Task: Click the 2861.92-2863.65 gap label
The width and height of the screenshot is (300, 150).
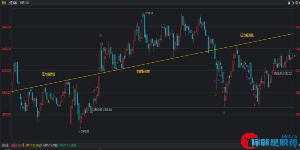Action: pyautogui.click(x=103, y=110)
